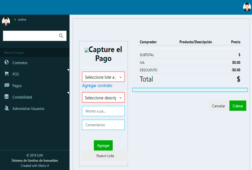Open the Contratos menu item
This screenshot has width=252, height=170.
pos(20,63)
